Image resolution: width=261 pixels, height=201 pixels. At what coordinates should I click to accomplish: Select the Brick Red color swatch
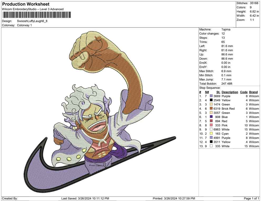[x=211, y=109]
